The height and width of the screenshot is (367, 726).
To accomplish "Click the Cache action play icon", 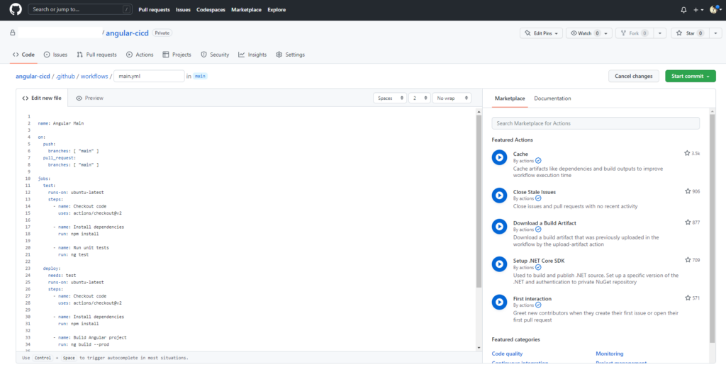I will (x=499, y=157).
